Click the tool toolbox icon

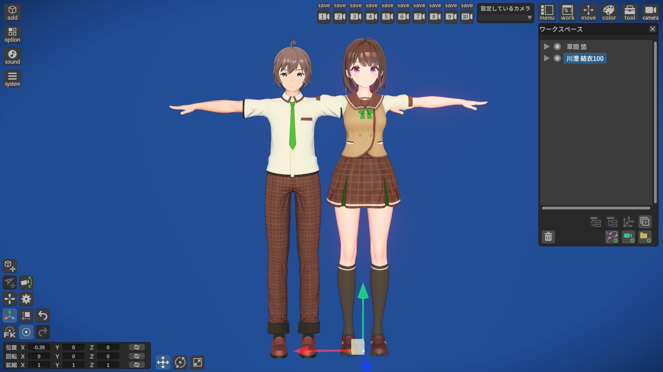tap(630, 13)
